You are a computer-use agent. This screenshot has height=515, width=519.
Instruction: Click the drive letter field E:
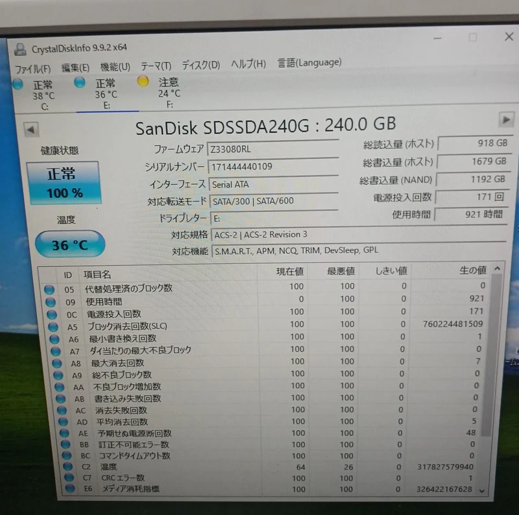(x=274, y=218)
